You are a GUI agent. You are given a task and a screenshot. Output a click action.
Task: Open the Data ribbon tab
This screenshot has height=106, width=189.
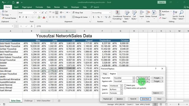(48, 7)
